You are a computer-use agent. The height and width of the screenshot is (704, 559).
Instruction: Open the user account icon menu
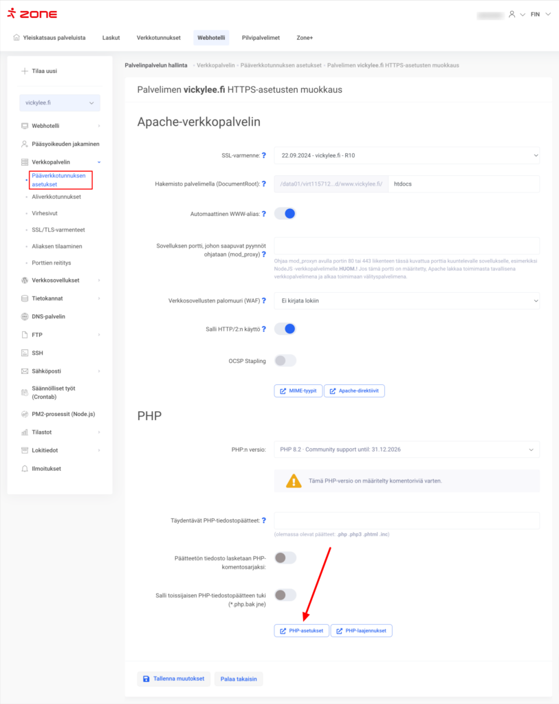511,14
